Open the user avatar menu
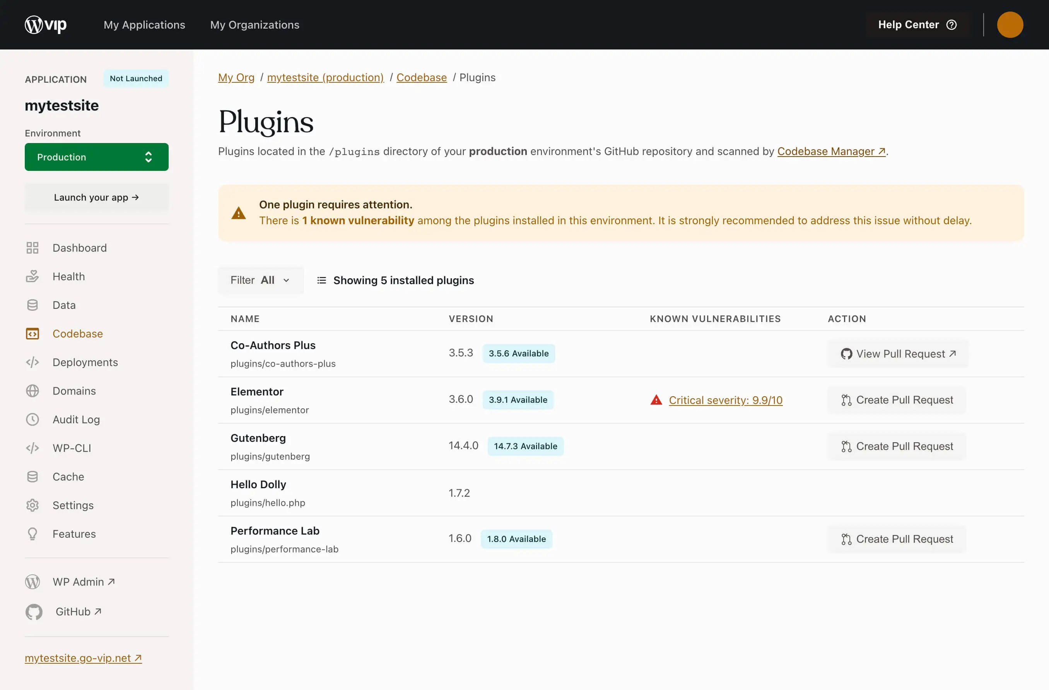1049x690 pixels. pos(1010,25)
